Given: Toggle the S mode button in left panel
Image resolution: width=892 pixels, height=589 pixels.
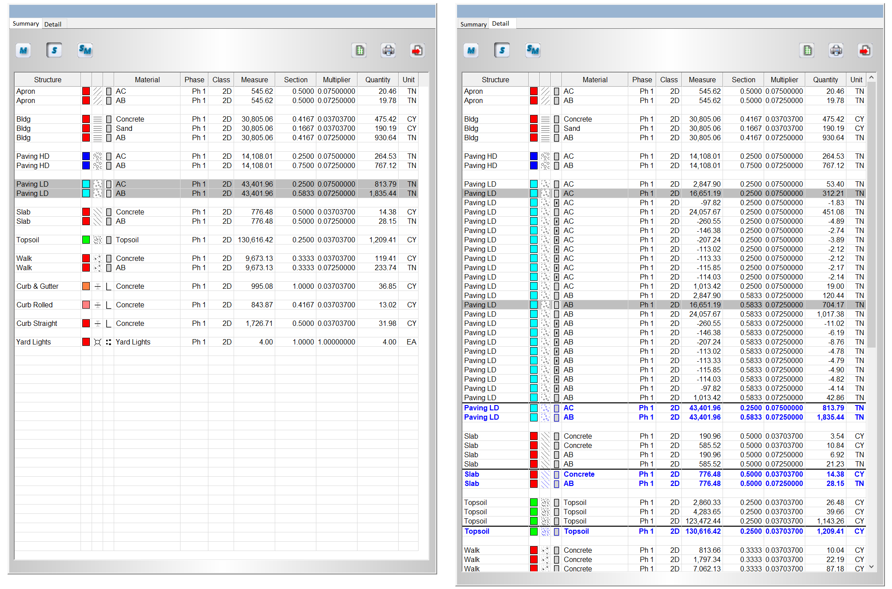Looking at the screenshot, I should pos(54,50).
